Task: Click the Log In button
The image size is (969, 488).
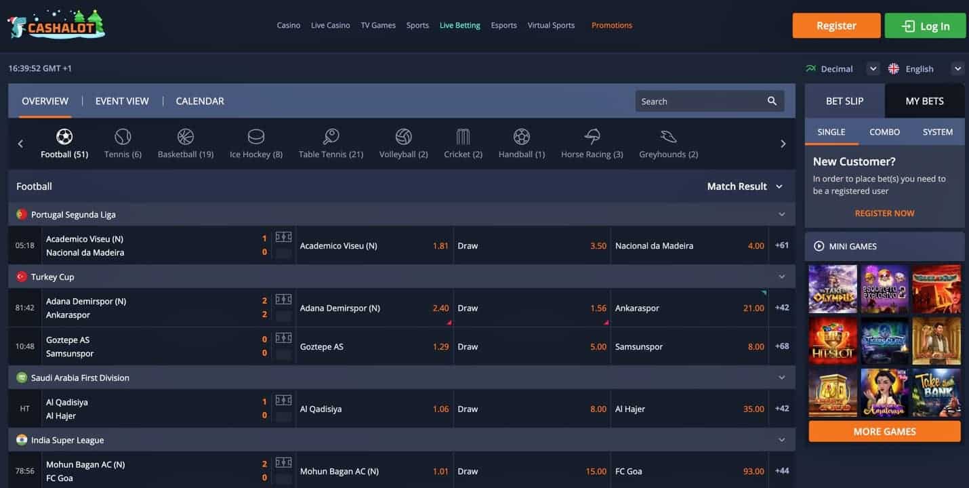Action: coord(926,26)
